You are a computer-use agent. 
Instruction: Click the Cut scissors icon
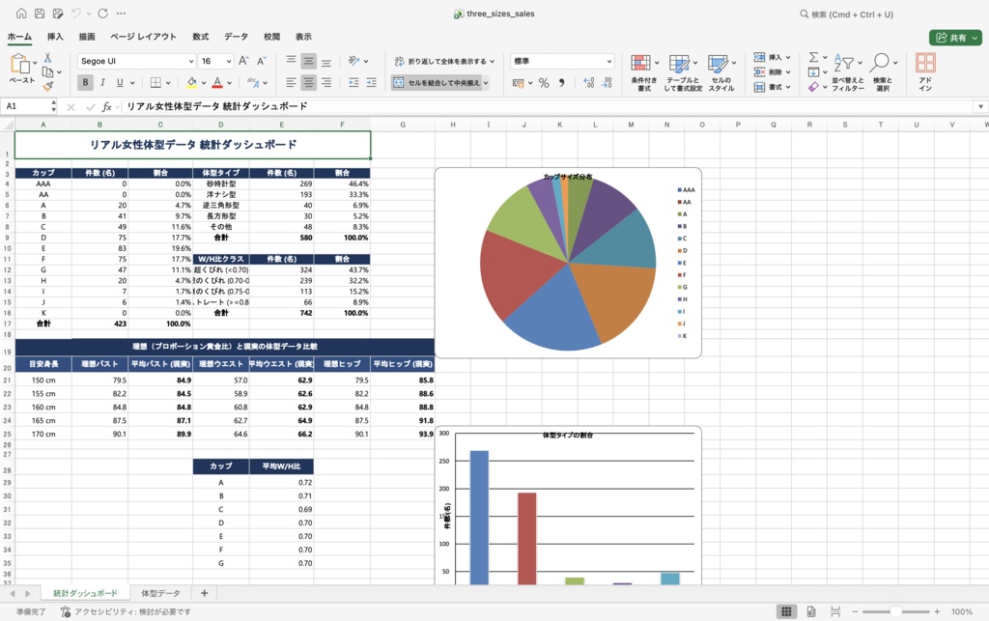pyautogui.click(x=47, y=57)
